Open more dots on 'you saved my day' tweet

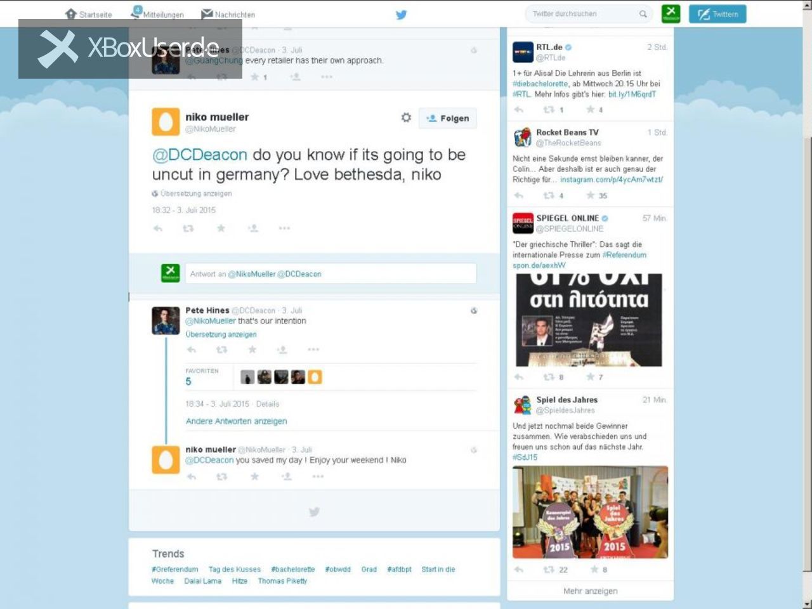[x=318, y=476]
